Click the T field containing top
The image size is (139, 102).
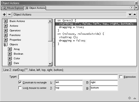(69, 88)
